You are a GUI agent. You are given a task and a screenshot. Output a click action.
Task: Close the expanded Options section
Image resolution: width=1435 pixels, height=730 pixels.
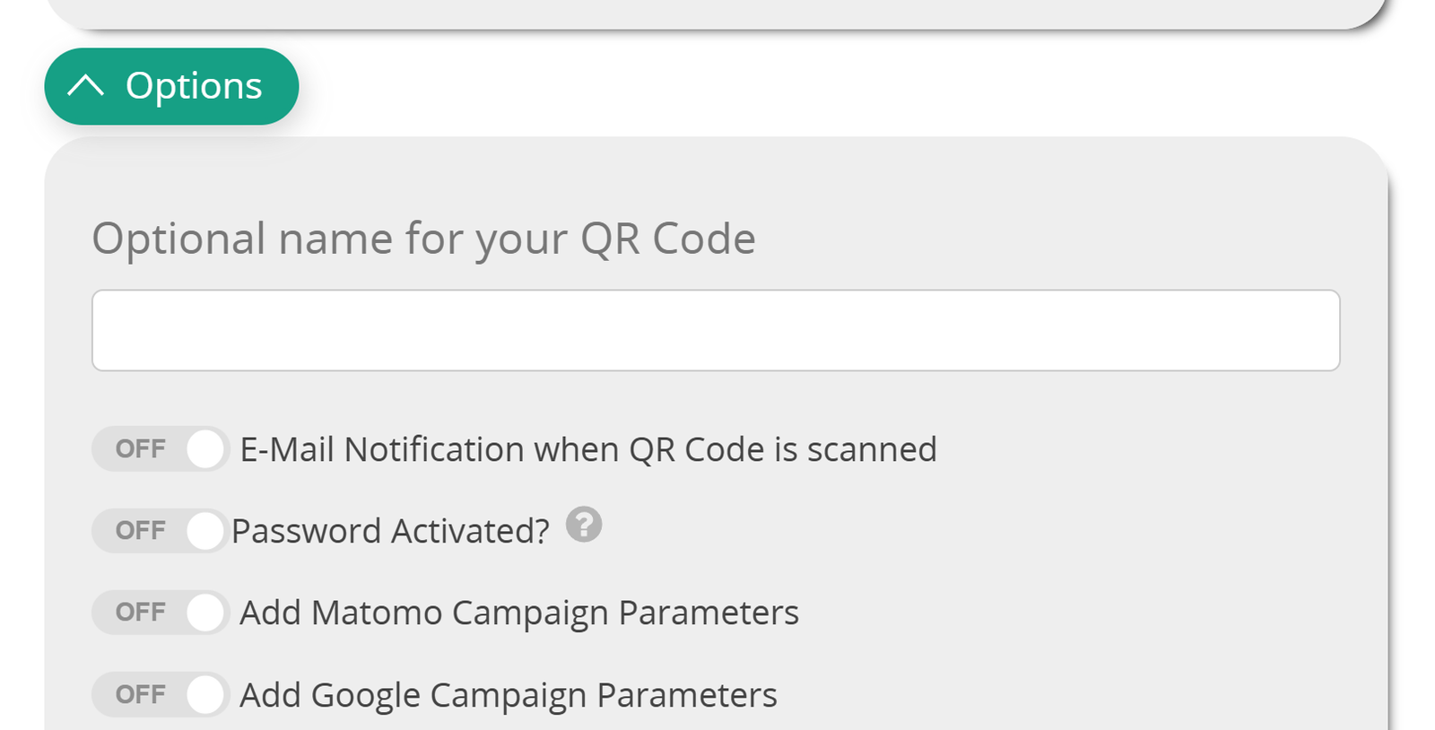click(x=171, y=86)
